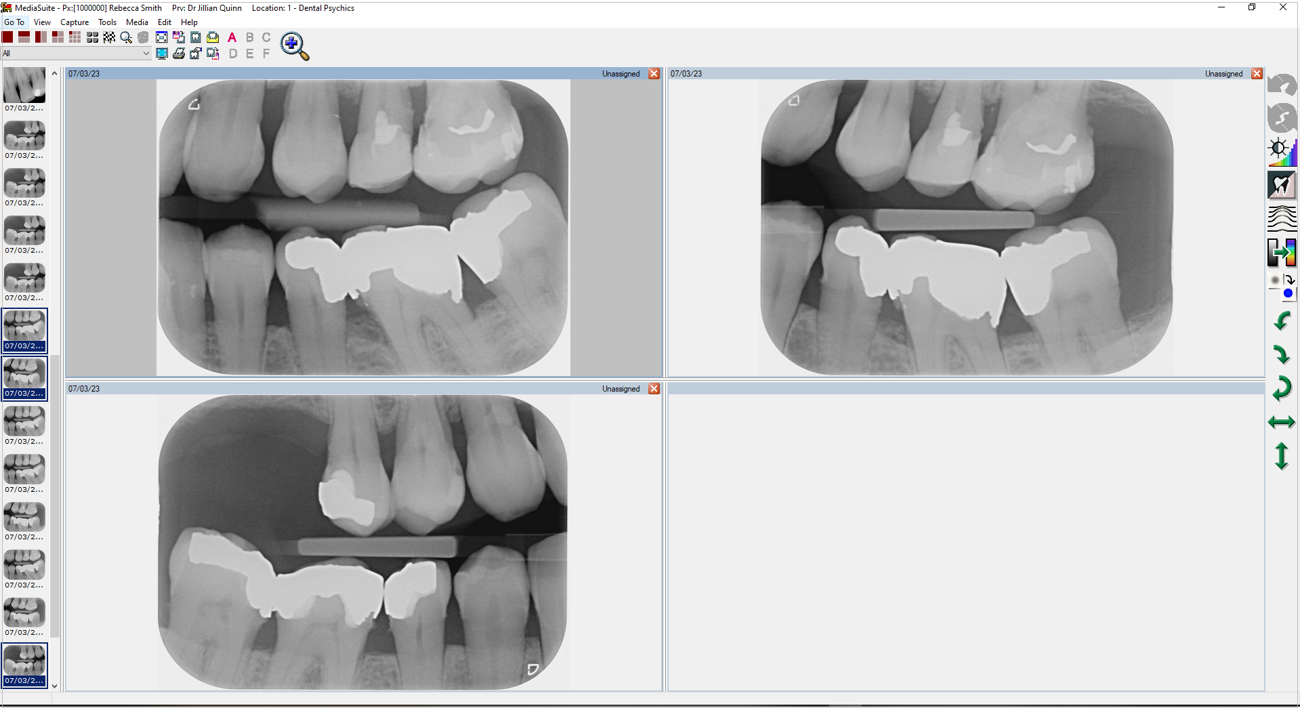Click the redo arrow icon in right toolbar
This screenshot has width=1300, height=708.
click(x=1282, y=118)
